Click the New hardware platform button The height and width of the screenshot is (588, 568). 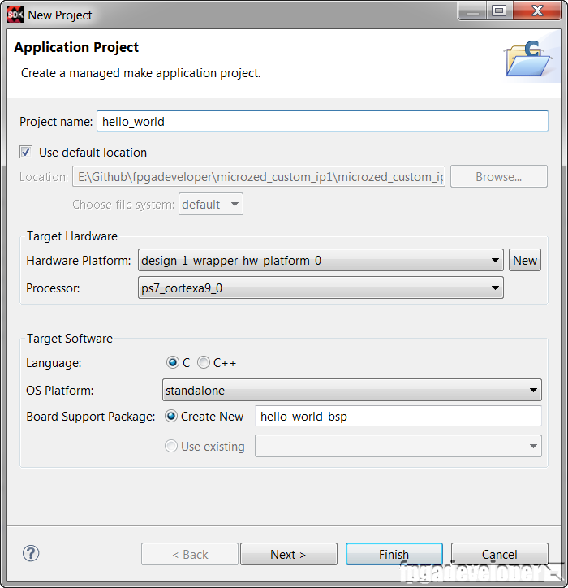[x=525, y=260]
